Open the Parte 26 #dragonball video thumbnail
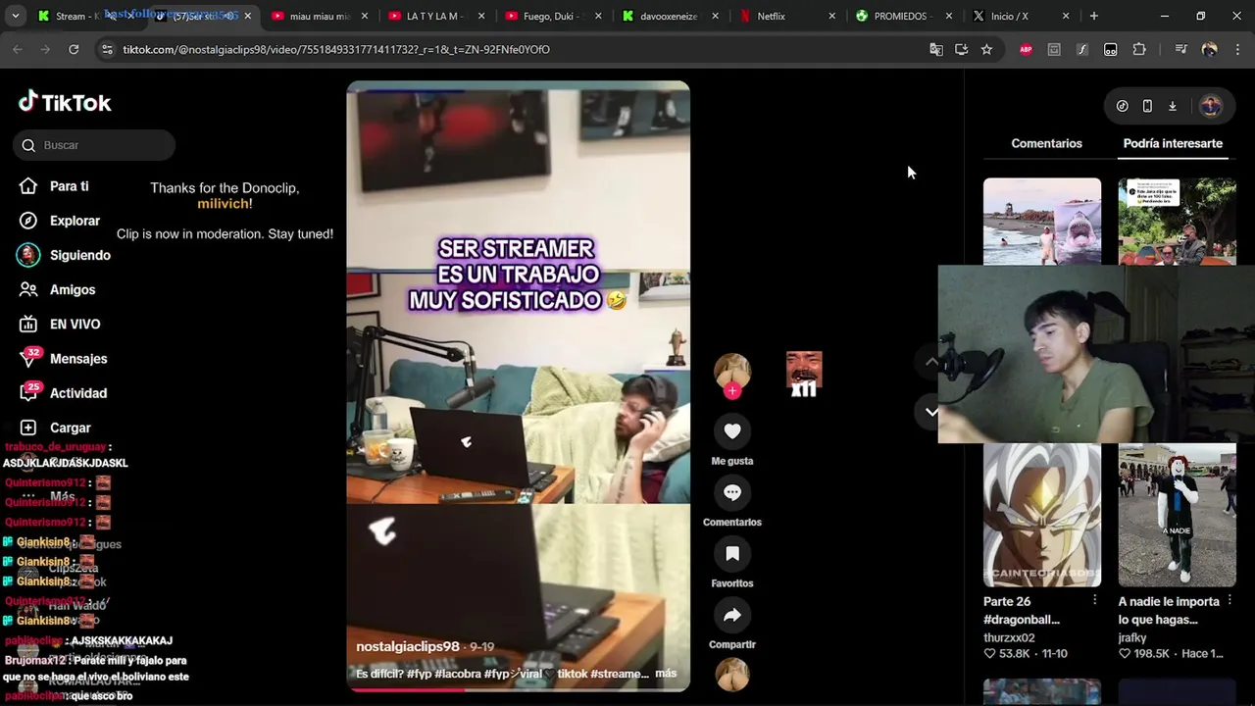Screen dimensions: 1255x706 tap(1042, 514)
